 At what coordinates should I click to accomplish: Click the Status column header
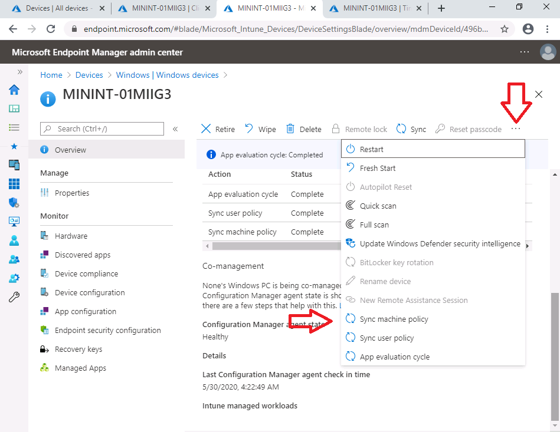302,174
